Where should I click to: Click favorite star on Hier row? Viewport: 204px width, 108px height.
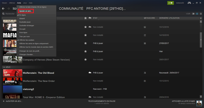point(85,51)
